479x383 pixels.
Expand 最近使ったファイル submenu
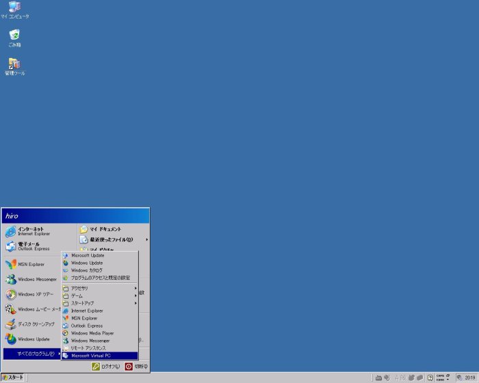point(114,239)
